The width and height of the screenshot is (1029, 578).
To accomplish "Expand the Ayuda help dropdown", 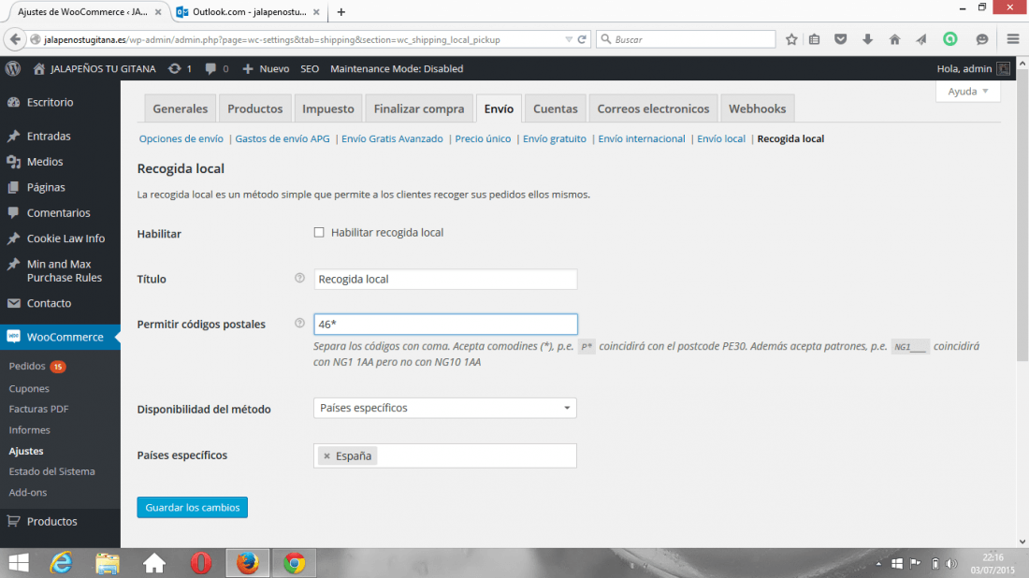I will click(967, 92).
